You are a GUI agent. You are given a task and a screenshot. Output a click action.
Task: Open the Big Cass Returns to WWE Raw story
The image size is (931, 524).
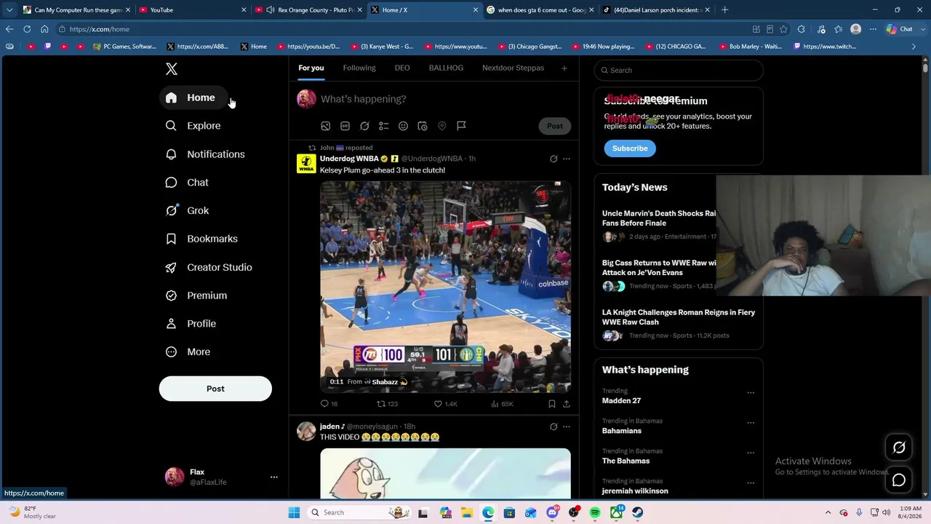click(x=659, y=274)
